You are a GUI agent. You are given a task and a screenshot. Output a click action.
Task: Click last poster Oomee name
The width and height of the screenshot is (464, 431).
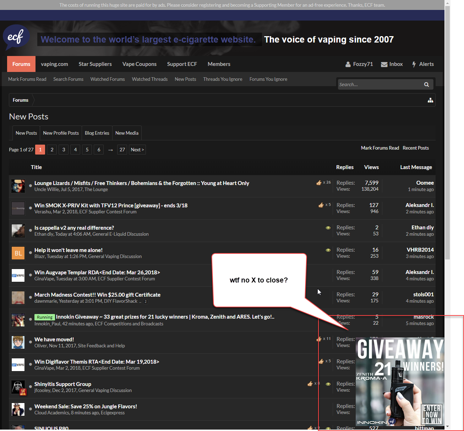click(425, 183)
